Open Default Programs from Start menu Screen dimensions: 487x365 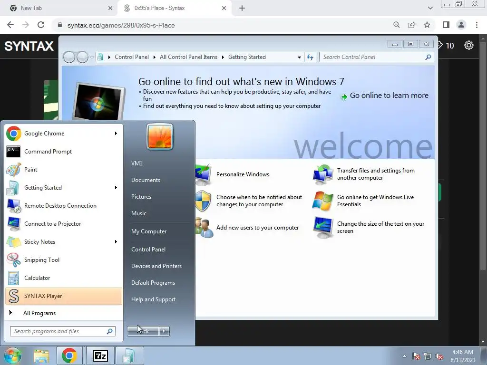coord(153,283)
